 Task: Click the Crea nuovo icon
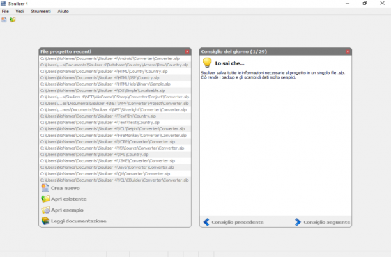tap(45, 188)
